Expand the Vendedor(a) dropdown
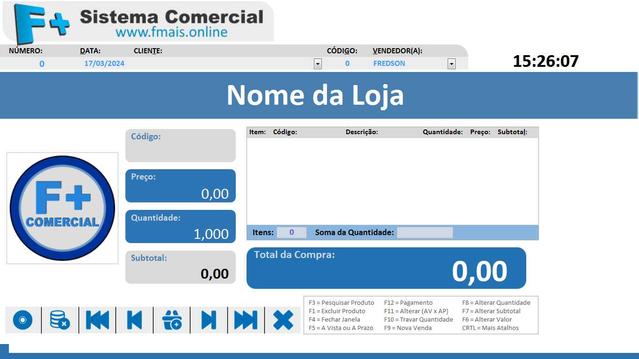 451,64
